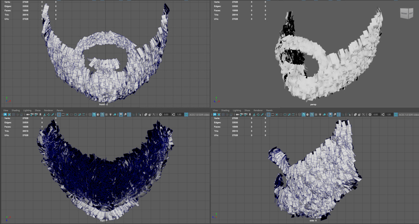Click the shadows icon in side view toolbar

(324, 115)
